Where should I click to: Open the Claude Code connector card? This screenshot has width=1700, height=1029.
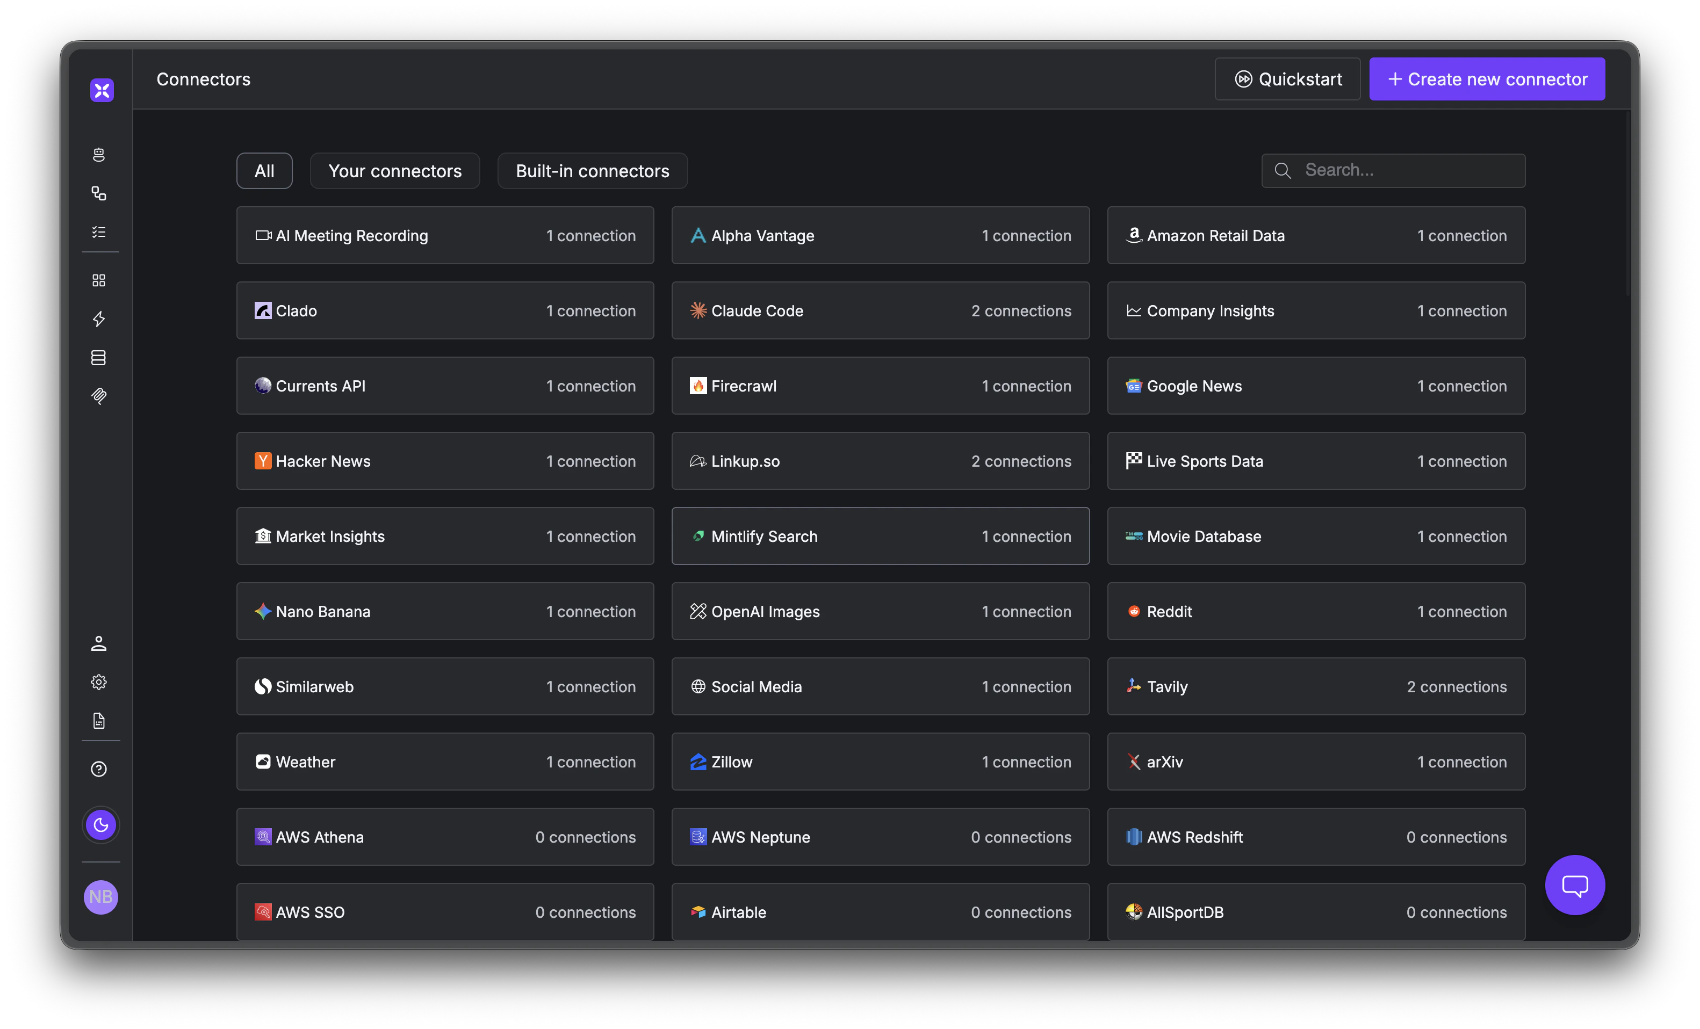(880, 310)
